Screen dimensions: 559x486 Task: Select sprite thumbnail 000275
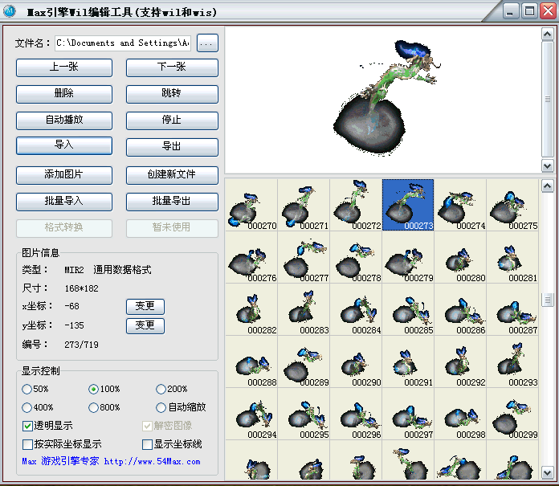(x=512, y=205)
